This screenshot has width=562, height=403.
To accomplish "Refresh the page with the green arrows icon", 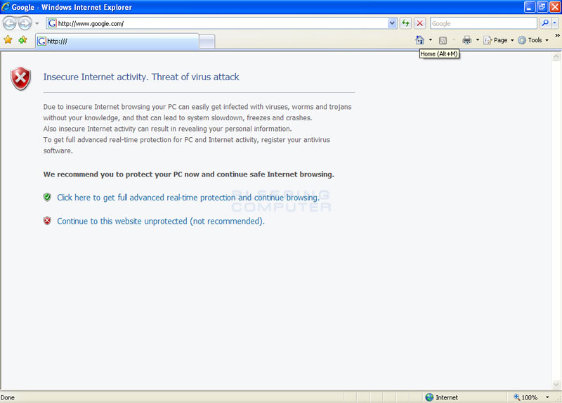I will 405,23.
